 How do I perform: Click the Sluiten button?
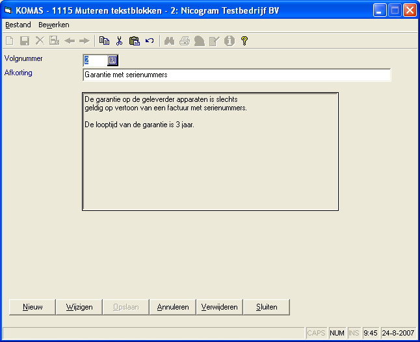pos(267,307)
